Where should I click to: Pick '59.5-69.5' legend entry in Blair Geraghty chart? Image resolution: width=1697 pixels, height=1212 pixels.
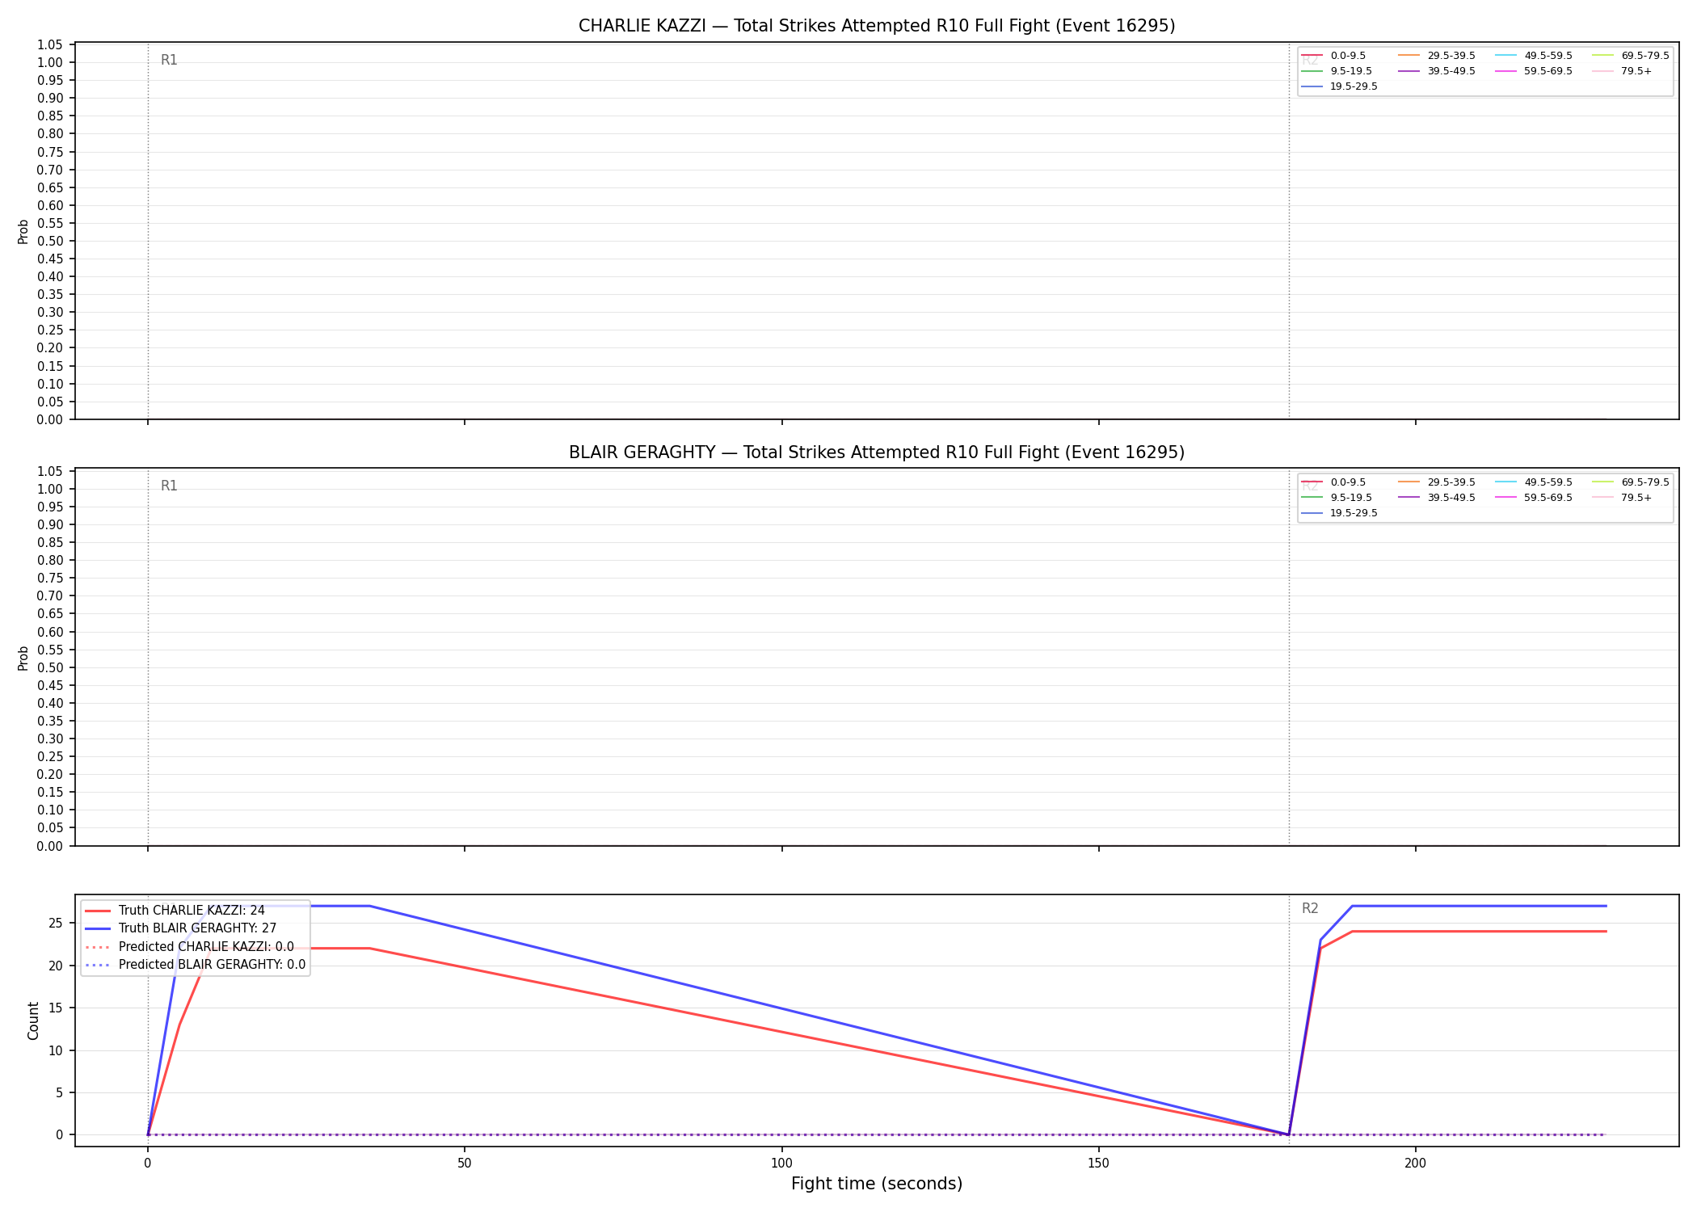1534,498
